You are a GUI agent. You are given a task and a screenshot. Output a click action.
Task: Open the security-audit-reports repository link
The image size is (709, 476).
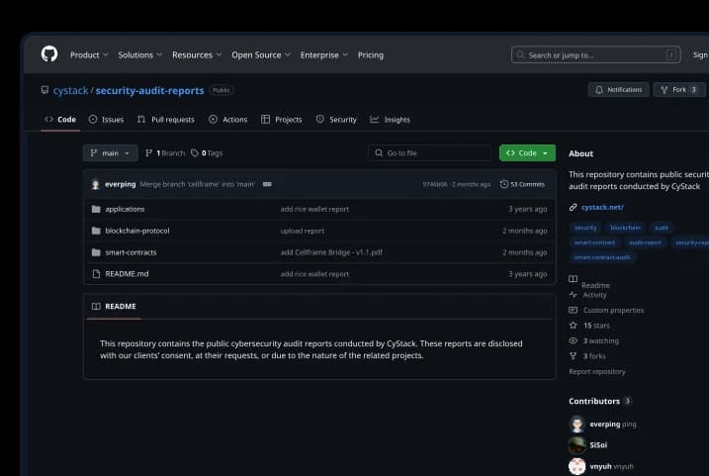coord(149,90)
